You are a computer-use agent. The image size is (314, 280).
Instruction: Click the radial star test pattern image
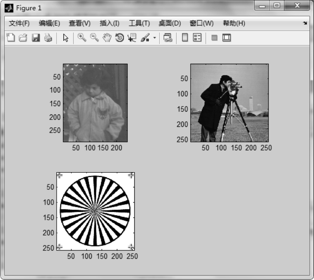pos(95,211)
